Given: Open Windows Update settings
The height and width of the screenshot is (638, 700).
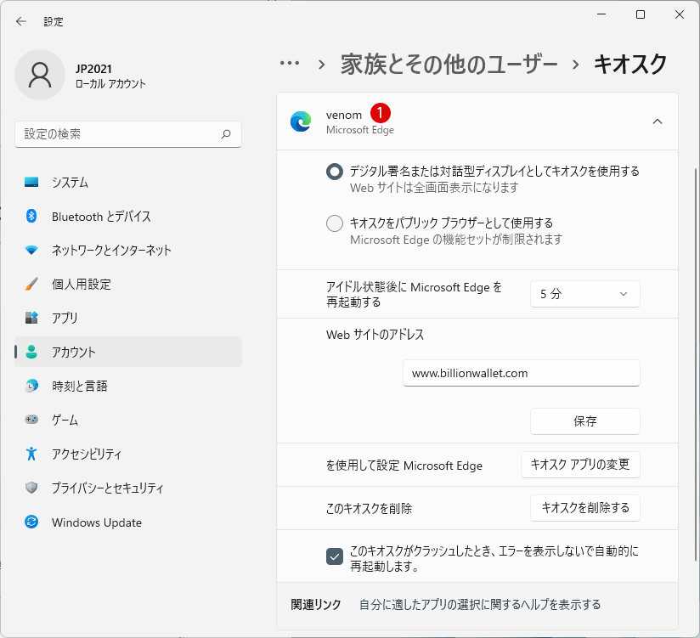Looking at the screenshot, I should tap(128, 522).
